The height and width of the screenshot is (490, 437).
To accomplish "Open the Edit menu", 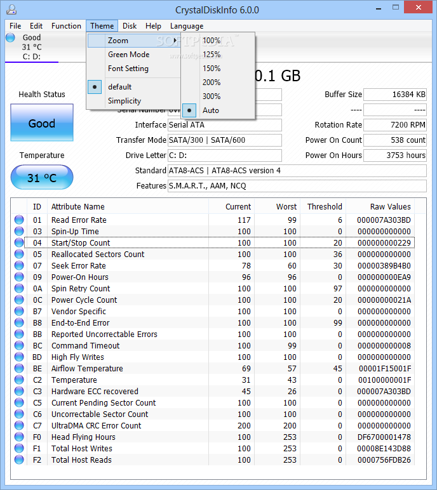I will (36, 26).
